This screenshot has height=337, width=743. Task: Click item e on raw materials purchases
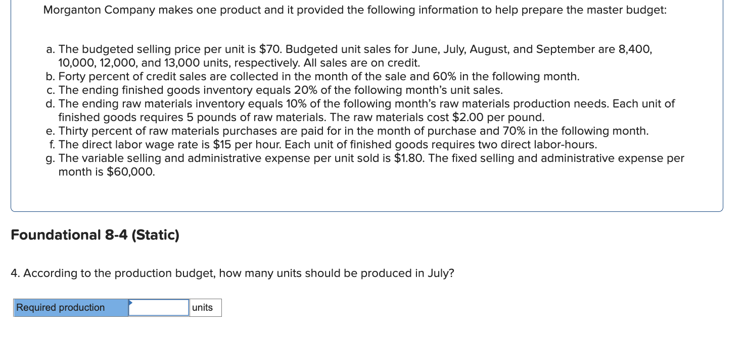coord(347,131)
